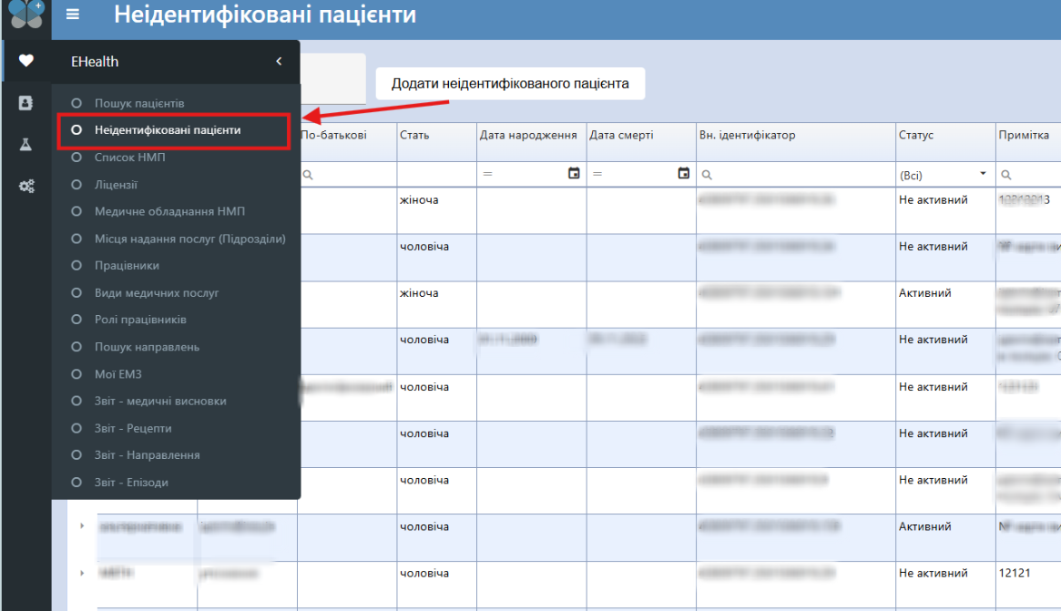Click Неідентифіковані пацієнти page title in header
Viewport: 1061px width, 611px height.
pos(265,15)
